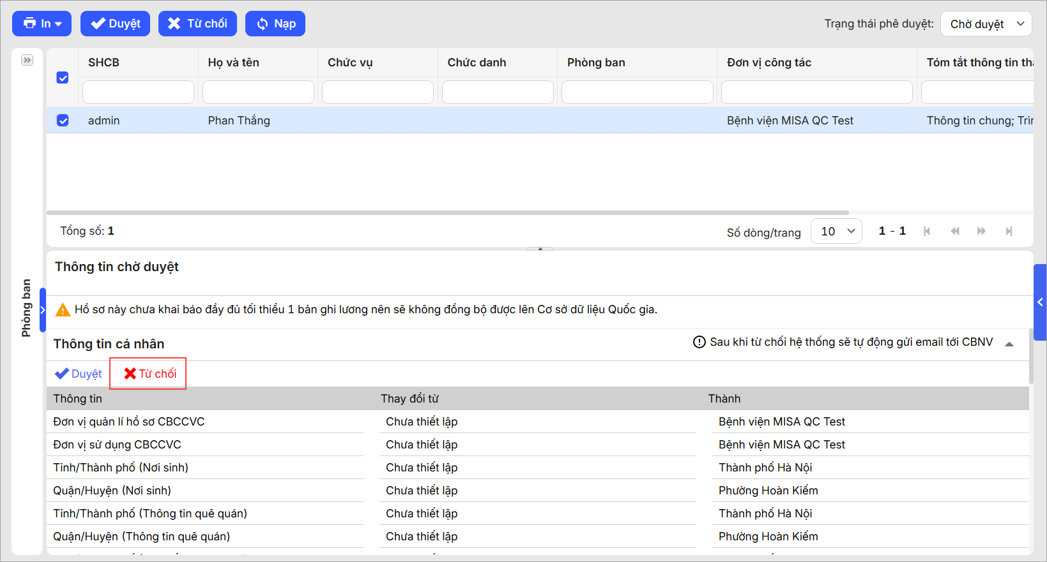This screenshot has height=562, width=1047.
Task: Go to previous page of results
Action: point(954,232)
